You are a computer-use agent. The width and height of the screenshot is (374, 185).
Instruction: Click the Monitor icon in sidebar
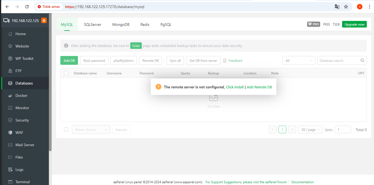10,108
